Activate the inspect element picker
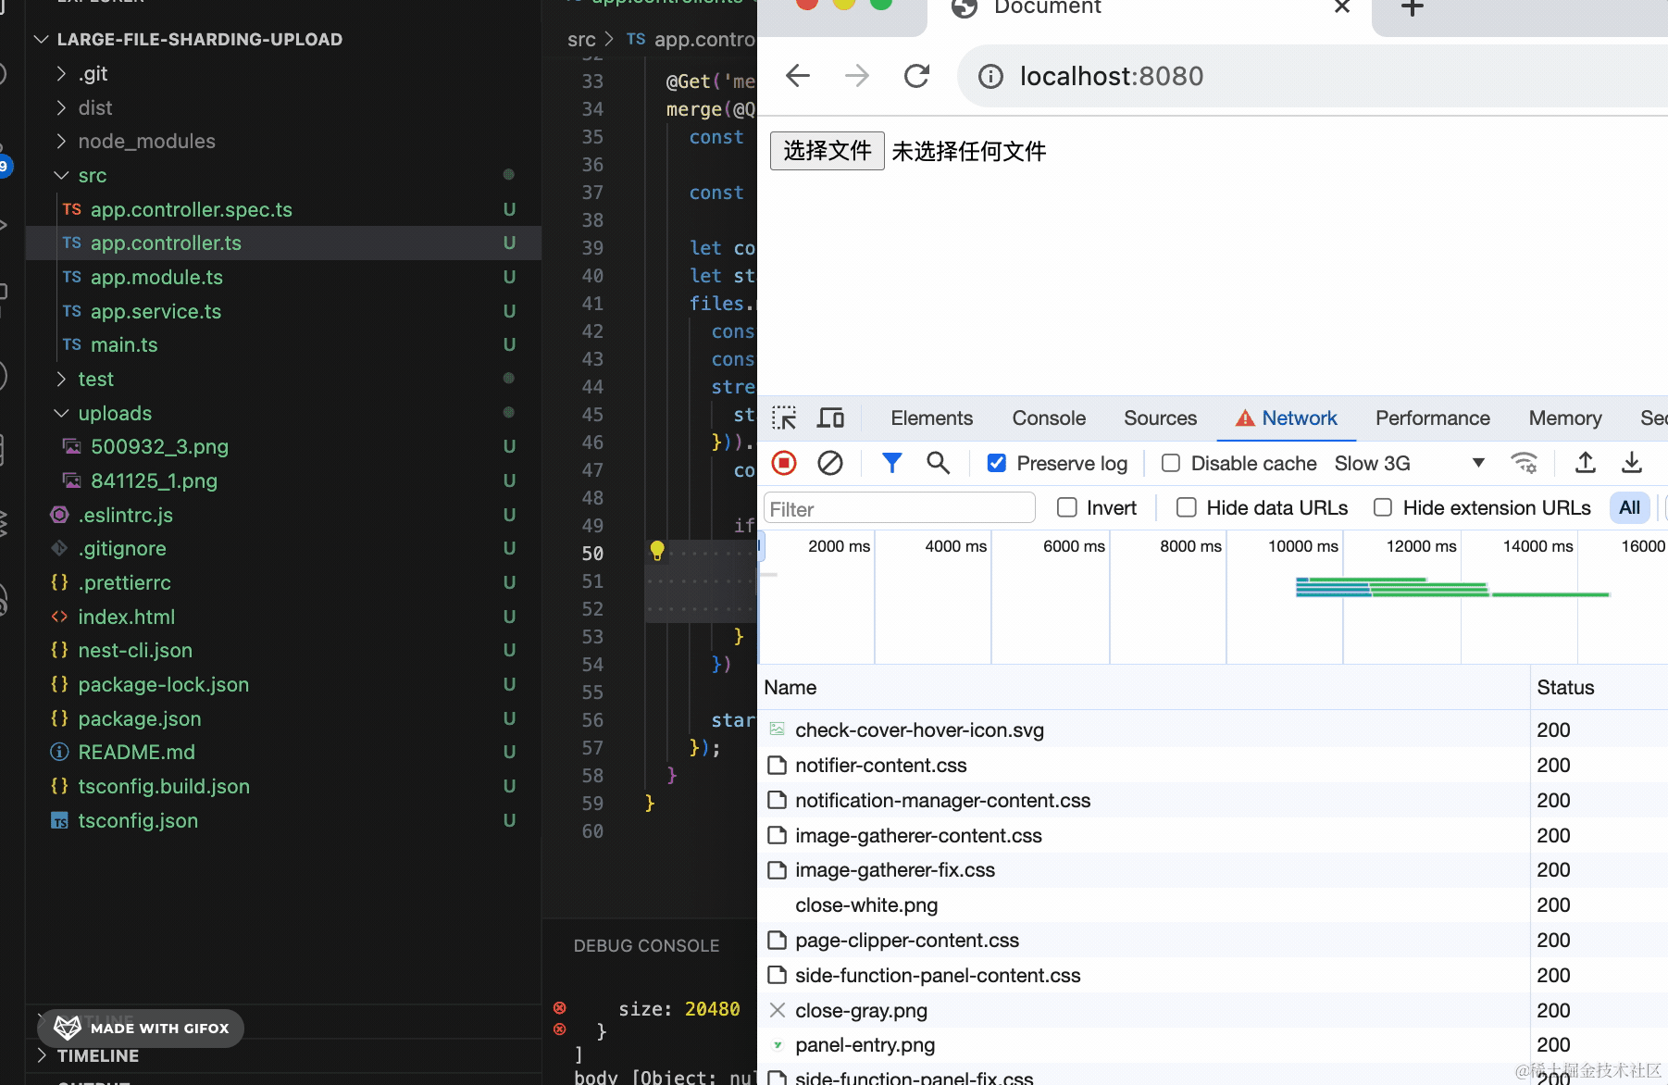 coord(784,418)
